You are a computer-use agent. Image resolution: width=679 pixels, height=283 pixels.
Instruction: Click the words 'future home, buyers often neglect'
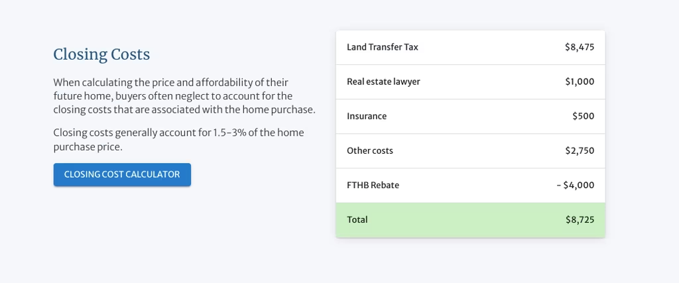(125, 96)
